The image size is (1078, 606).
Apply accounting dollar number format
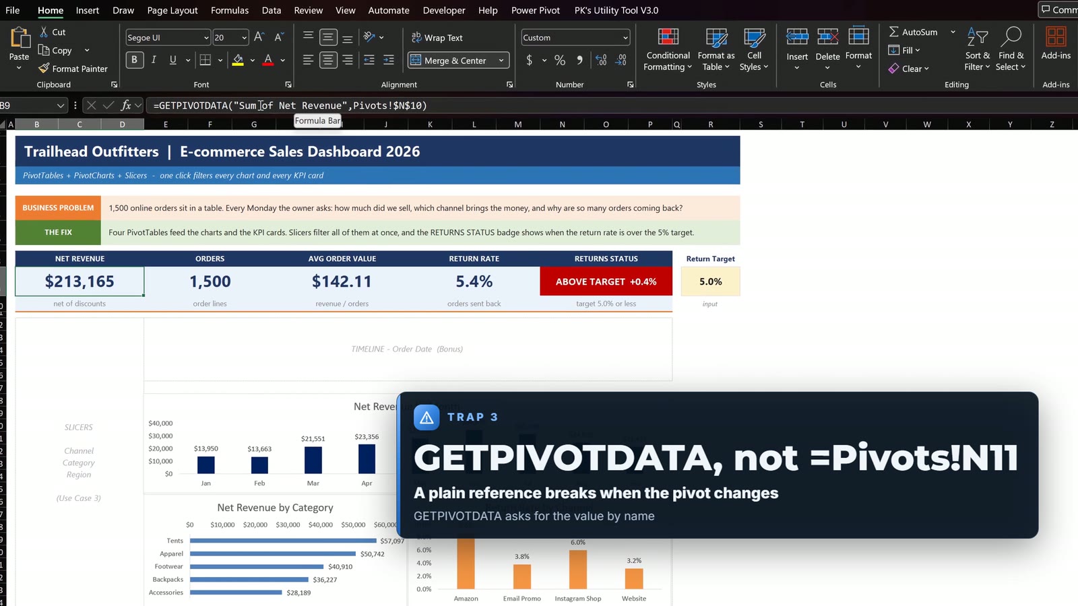tap(530, 60)
